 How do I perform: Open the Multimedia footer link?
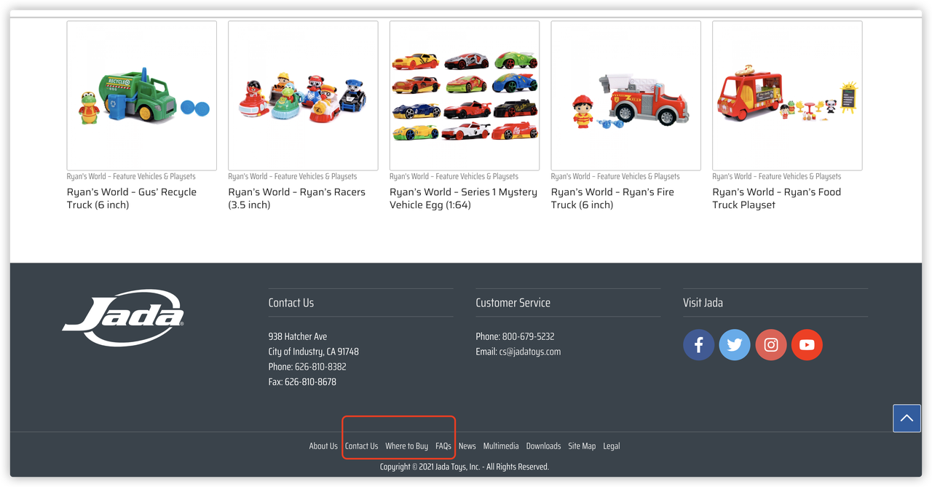click(x=501, y=446)
